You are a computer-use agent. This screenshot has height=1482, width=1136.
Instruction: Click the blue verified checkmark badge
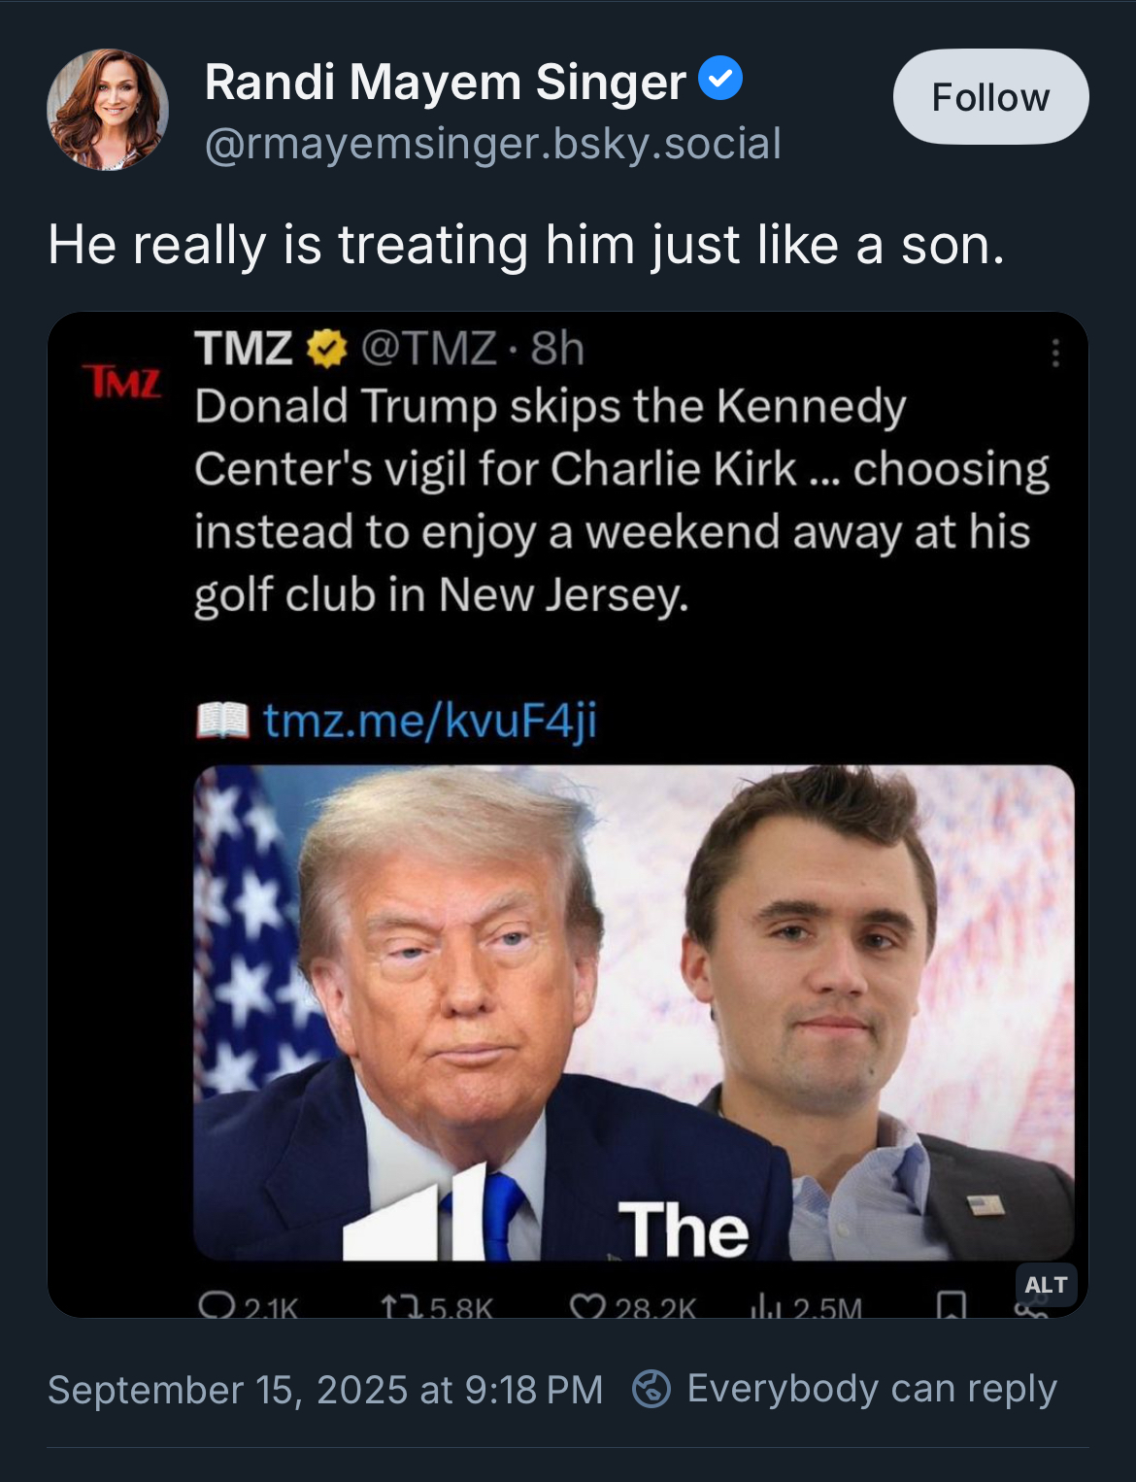pos(720,79)
